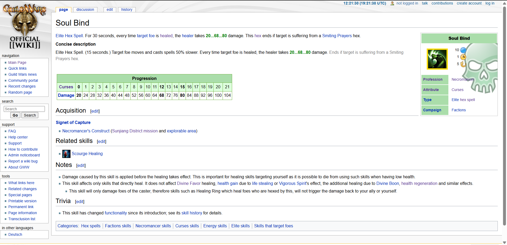The image size is (507, 245).
Task: Click the Search button
Action: pyautogui.click(x=30, y=115)
